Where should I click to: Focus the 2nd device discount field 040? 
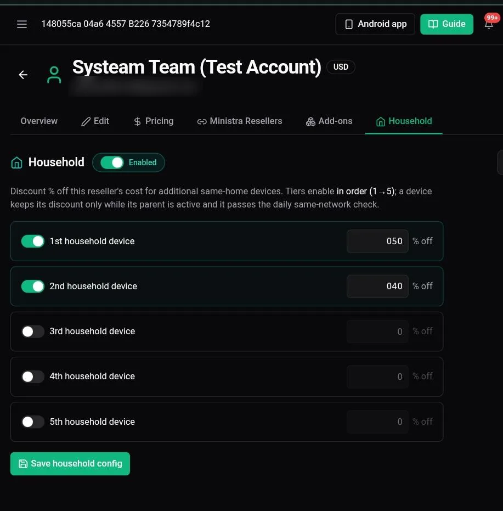(x=377, y=286)
